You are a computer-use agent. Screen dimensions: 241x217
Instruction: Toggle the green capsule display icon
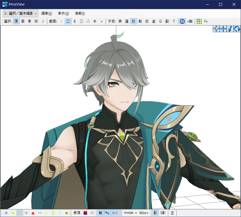[53, 213]
